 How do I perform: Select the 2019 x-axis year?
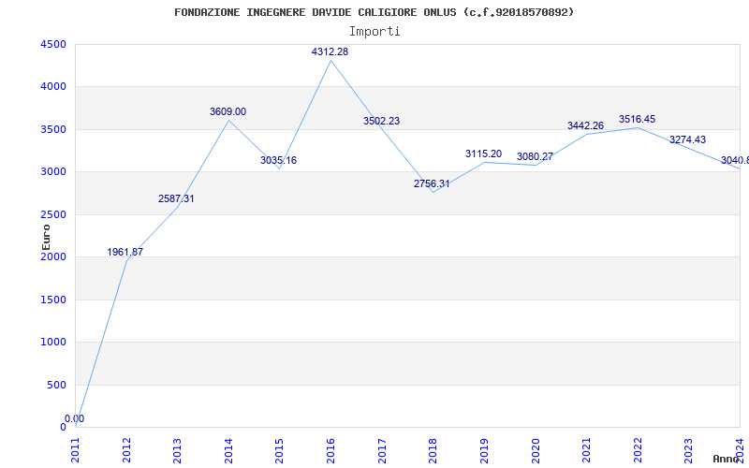pos(484,450)
